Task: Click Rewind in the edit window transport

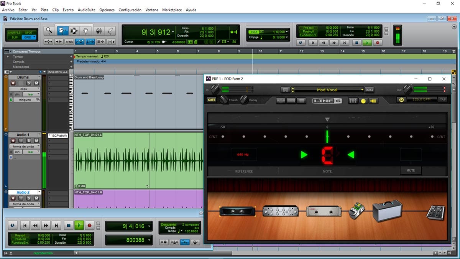Action: pos(324,43)
